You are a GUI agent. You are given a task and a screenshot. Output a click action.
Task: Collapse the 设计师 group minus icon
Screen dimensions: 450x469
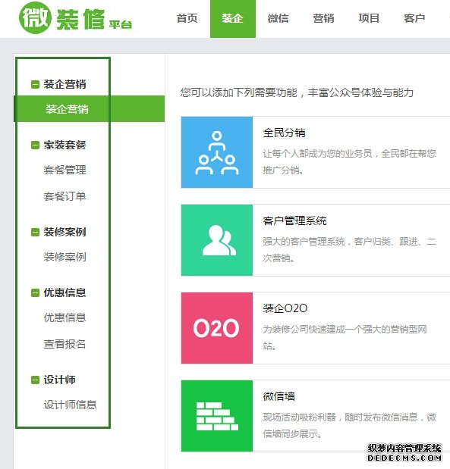click(35, 380)
